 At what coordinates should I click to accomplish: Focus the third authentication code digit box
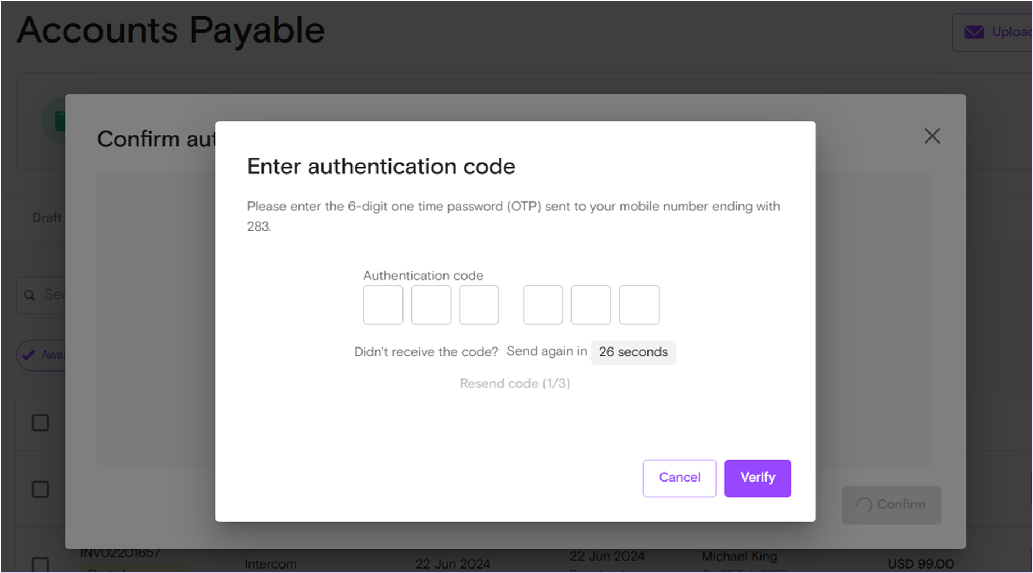coord(479,305)
